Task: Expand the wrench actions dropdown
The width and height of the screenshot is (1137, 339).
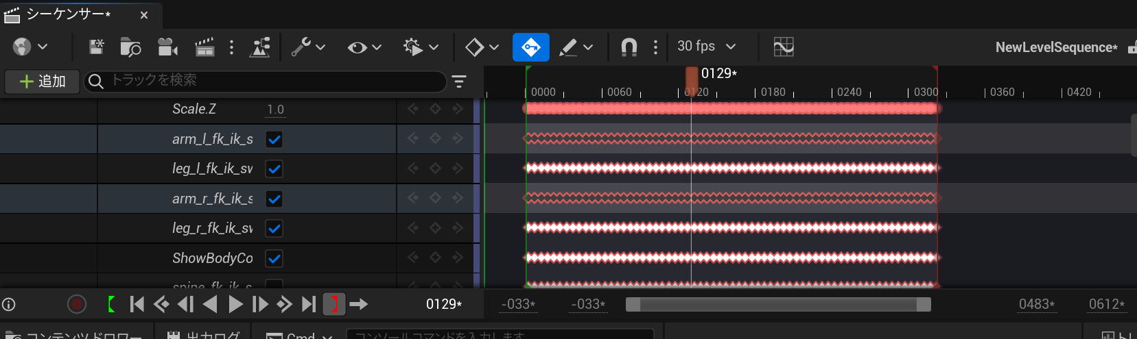Action: [x=308, y=47]
